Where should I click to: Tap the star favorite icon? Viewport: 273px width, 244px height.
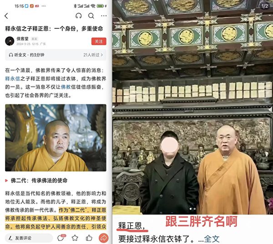[x=75, y=238]
